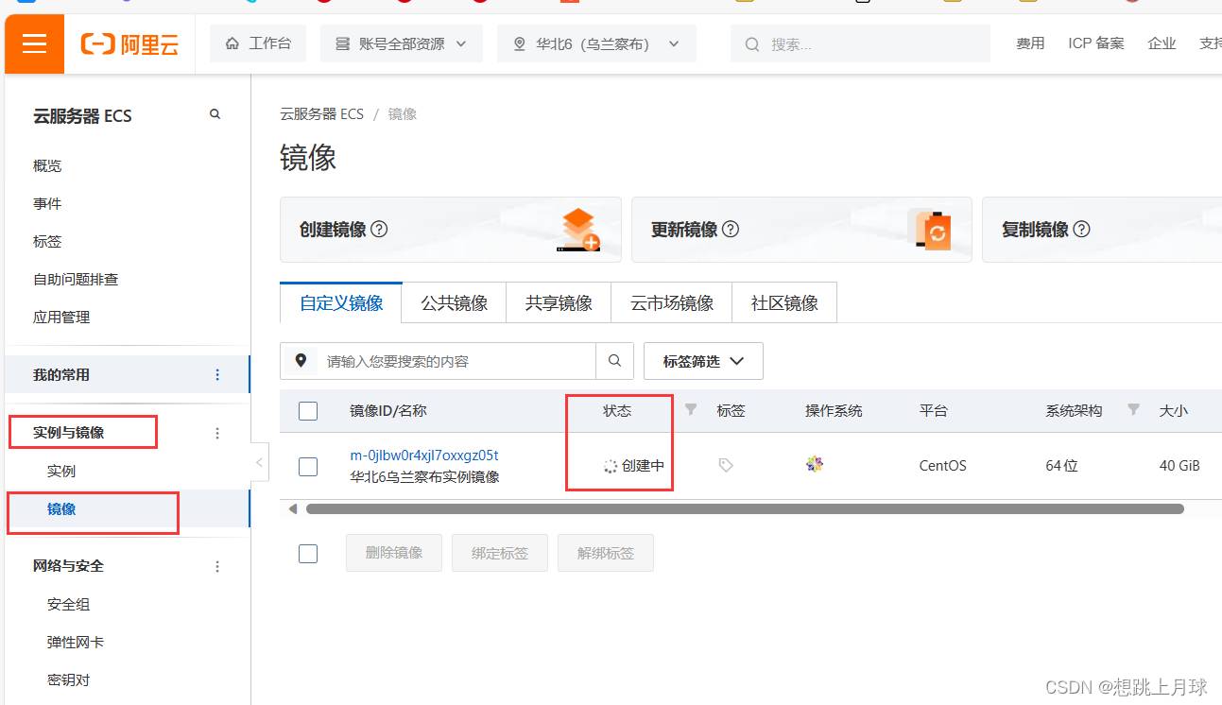Click the search button in image search box
1222x705 pixels.
[x=614, y=360]
